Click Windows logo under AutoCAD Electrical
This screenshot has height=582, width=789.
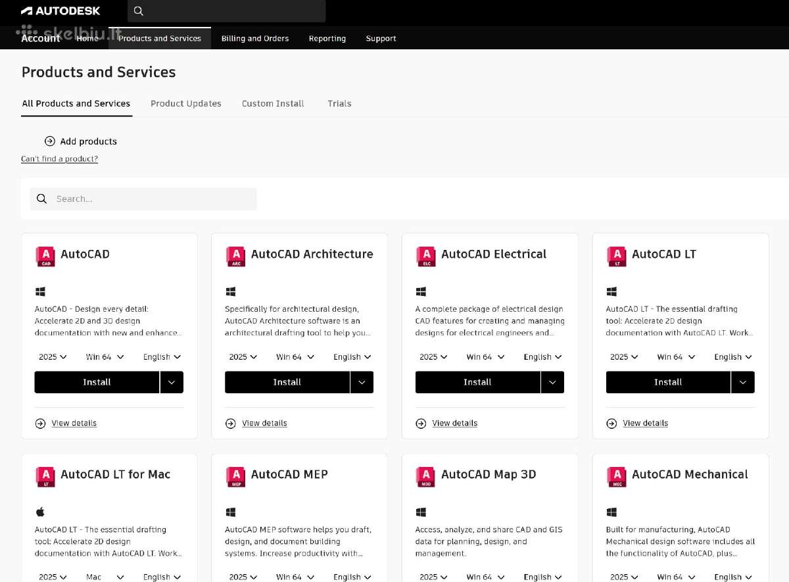pyautogui.click(x=421, y=291)
